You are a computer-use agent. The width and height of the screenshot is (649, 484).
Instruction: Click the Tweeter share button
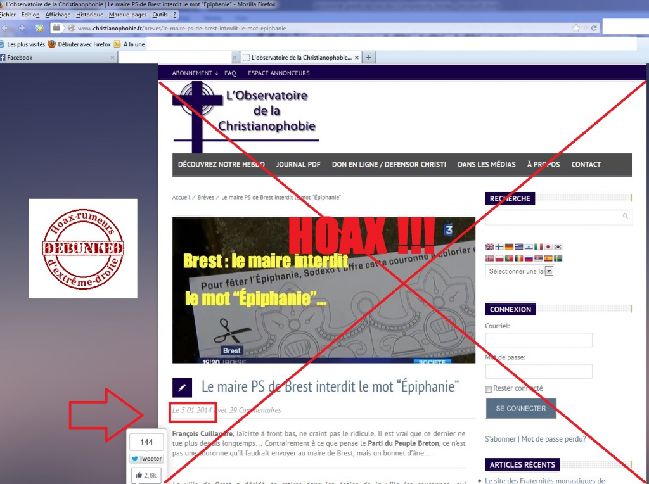(x=146, y=459)
